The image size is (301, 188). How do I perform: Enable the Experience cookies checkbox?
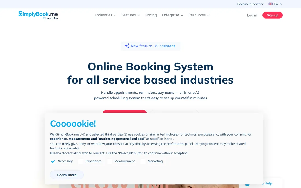tap(81, 161)
